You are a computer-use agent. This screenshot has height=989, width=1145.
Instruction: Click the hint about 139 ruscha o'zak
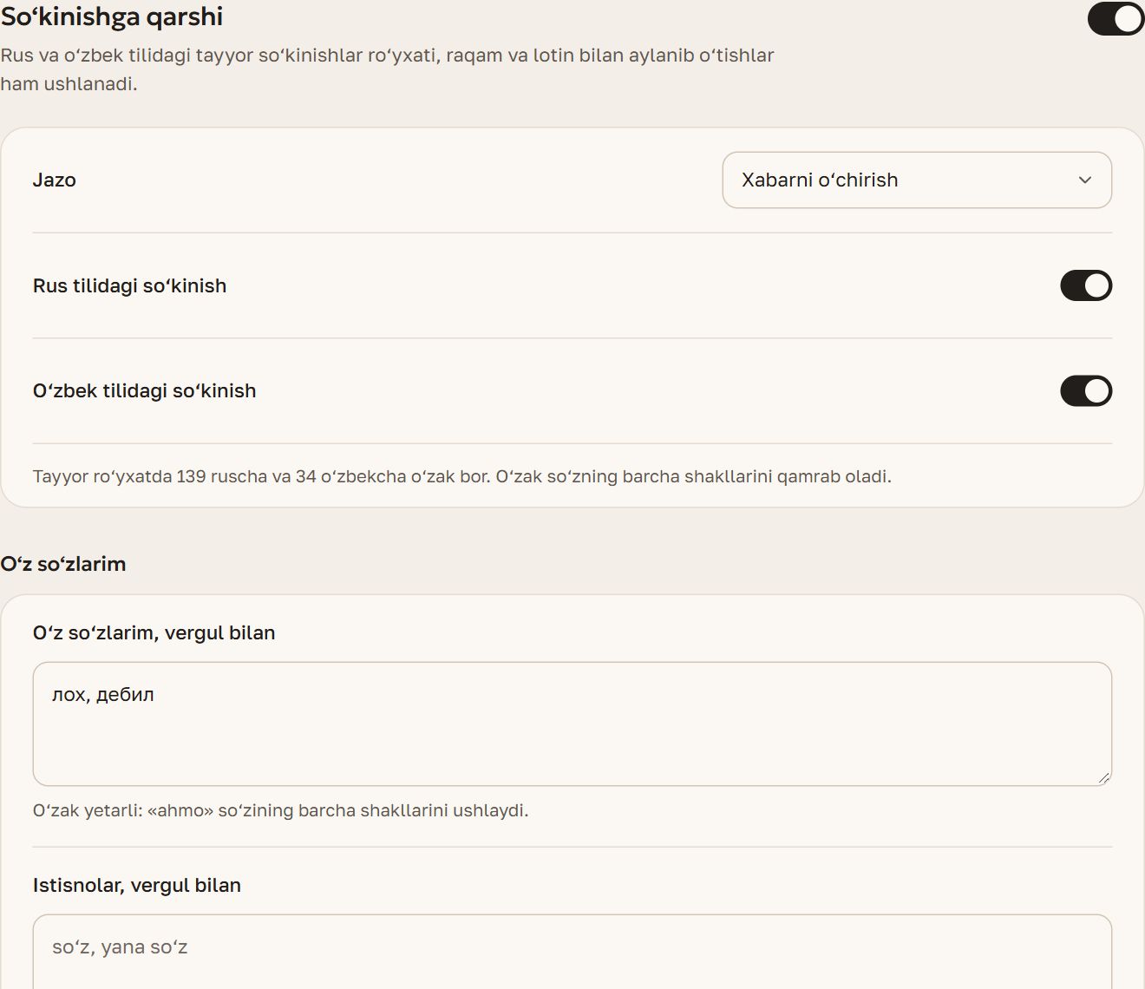pyautogui.click(x=462, y=476)
